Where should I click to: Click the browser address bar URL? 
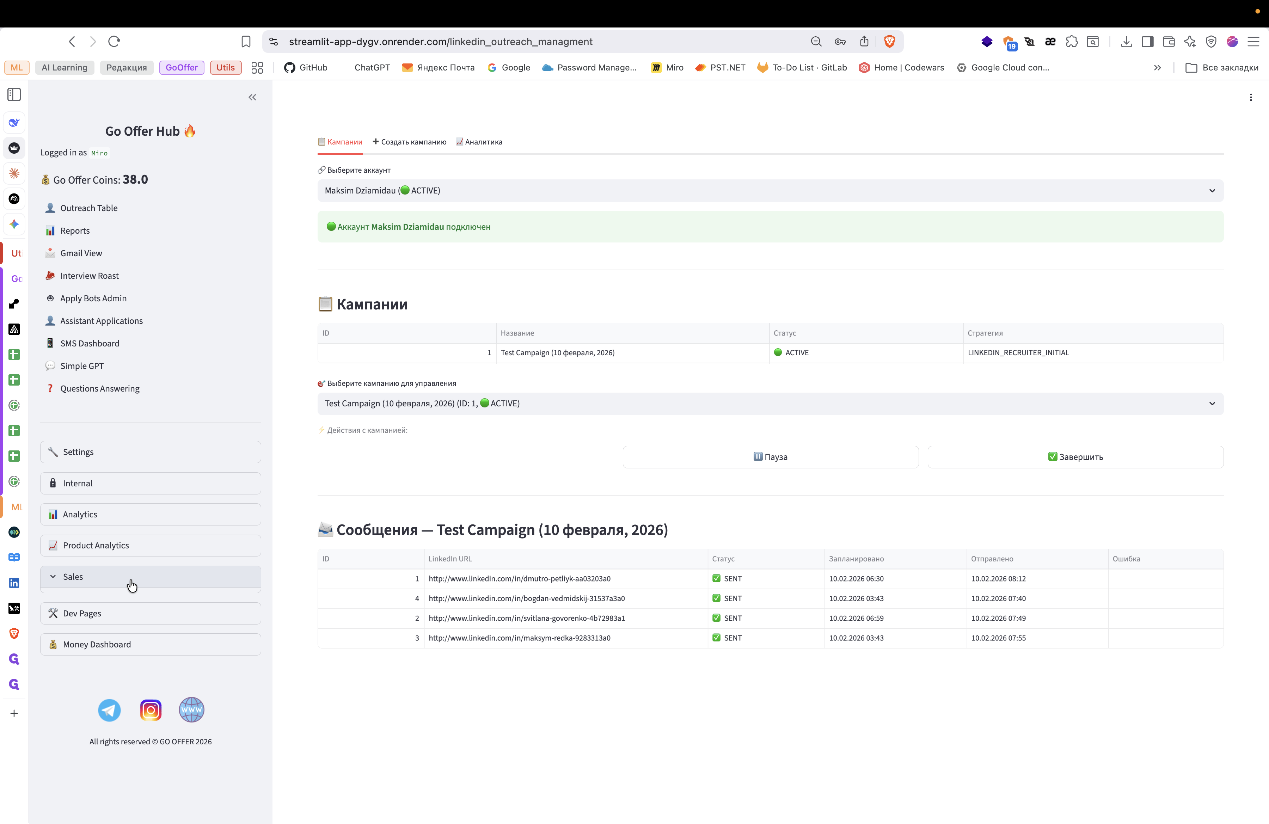(x=440, y=42)
